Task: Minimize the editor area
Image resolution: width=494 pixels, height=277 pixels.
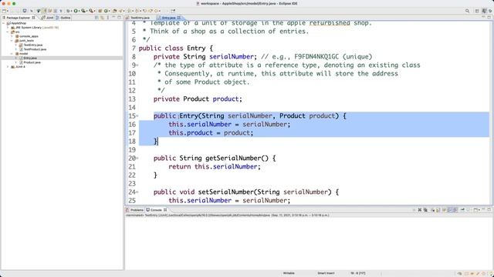Action: (483, 17)
